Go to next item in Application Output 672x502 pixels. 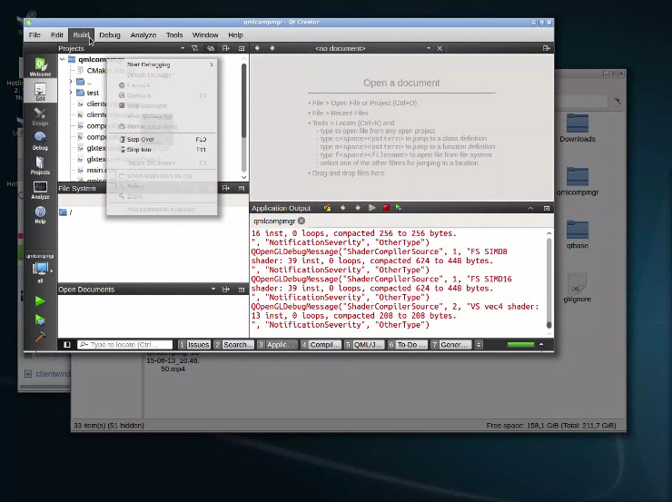pos(358,208)
